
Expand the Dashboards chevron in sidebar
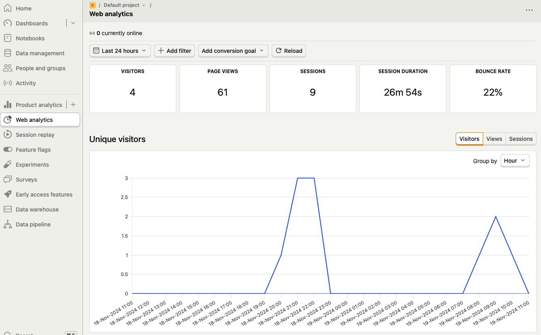click(x=73, y=23)
